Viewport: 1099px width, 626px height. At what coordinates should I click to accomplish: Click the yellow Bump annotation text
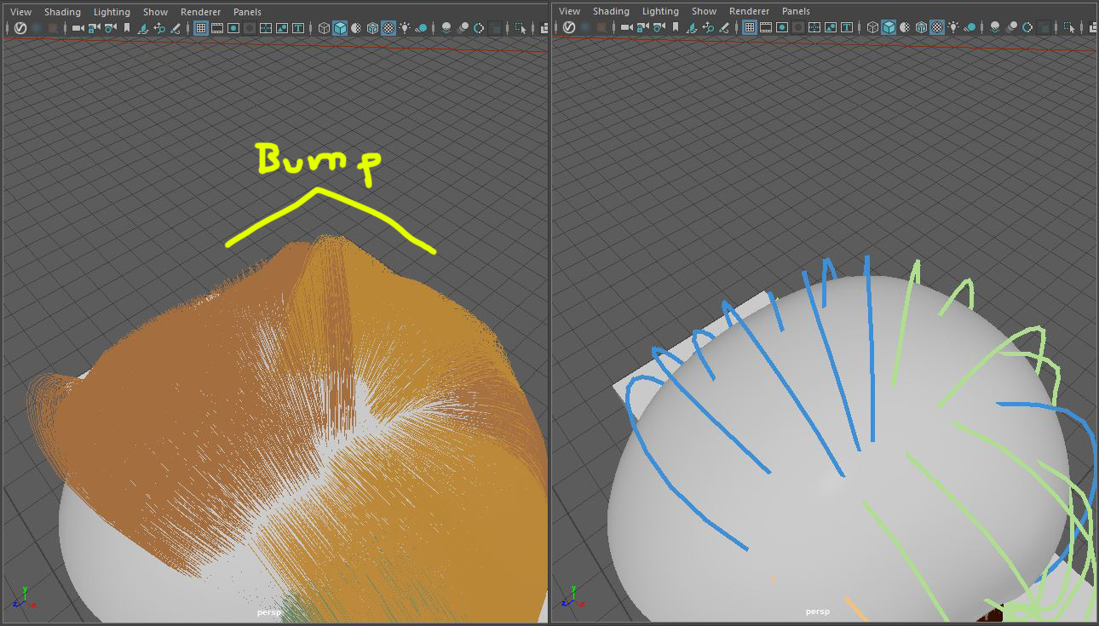point(317,162)
